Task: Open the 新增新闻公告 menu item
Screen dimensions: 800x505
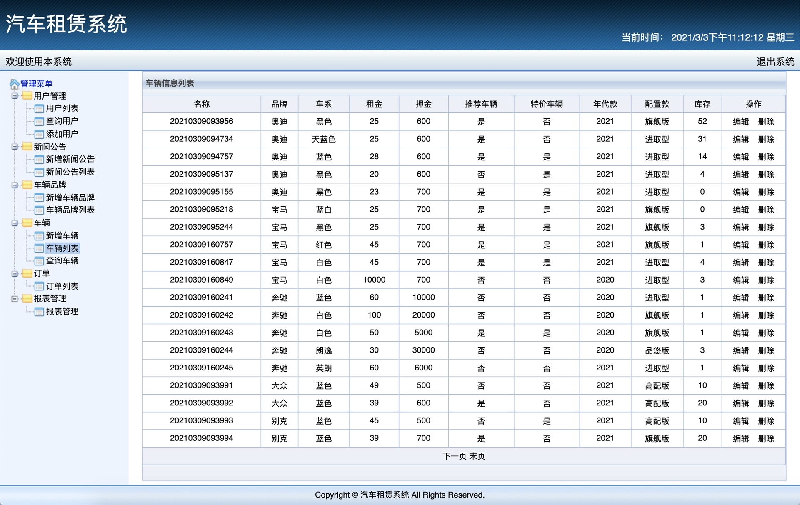Action: pos(70,159)
